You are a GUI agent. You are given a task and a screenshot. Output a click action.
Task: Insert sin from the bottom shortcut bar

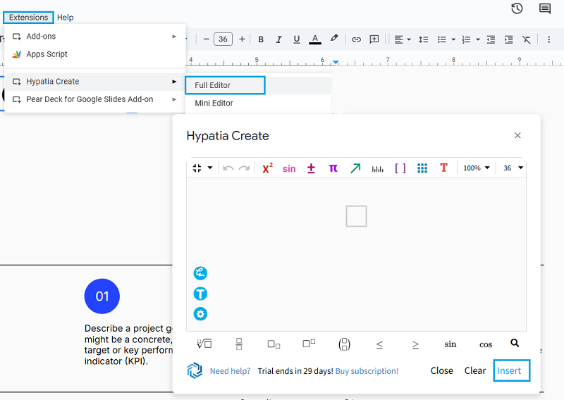click(450, 344)
